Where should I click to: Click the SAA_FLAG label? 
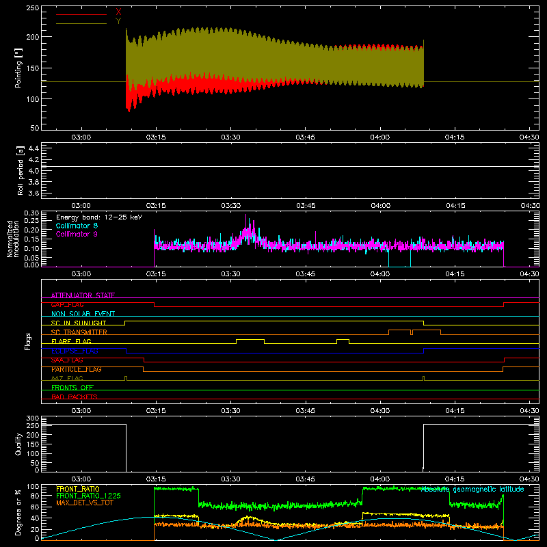pos(67,360)
